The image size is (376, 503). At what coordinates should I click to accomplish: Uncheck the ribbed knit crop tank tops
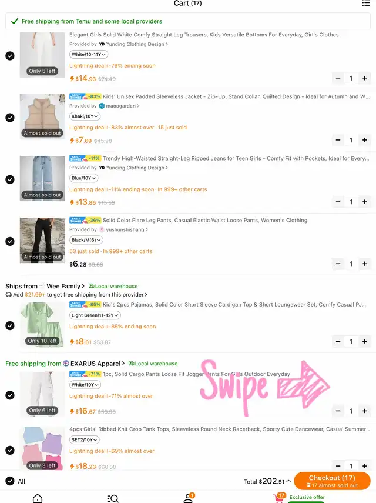(10, 450)
